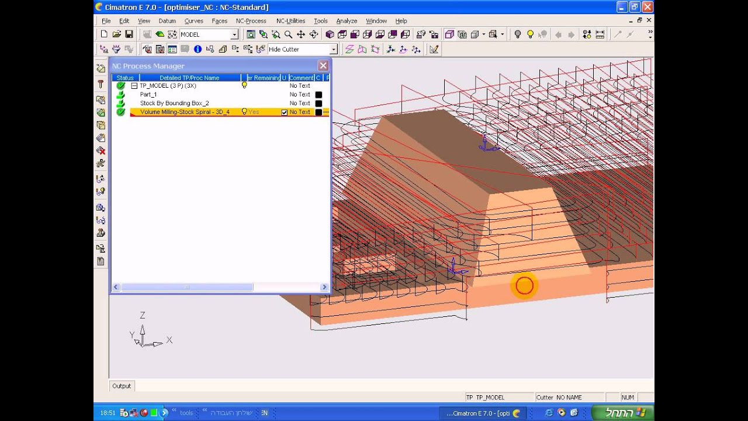Image resolution: width=748 pixels, height=421 pixels.
Task: Click the blue Information icon
Action: (x=198, y=49)
